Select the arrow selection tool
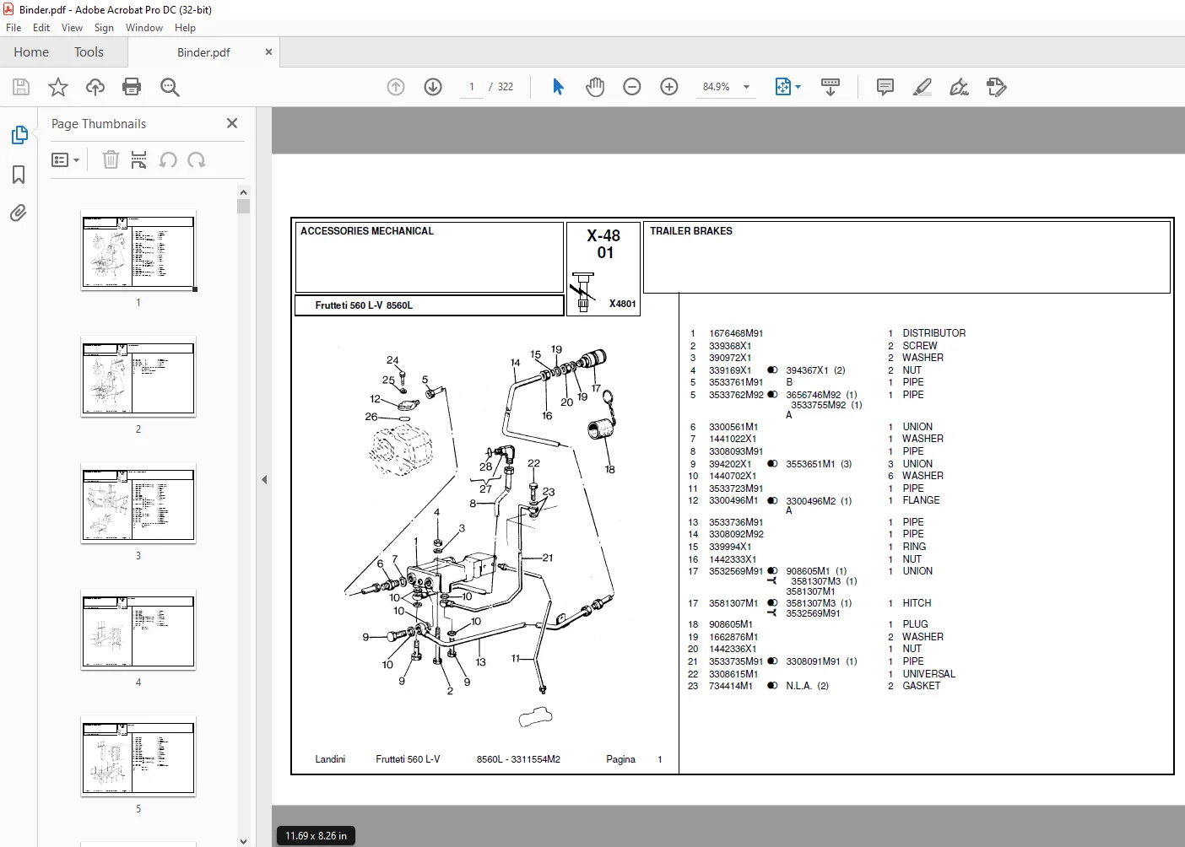 click(558, 87)
